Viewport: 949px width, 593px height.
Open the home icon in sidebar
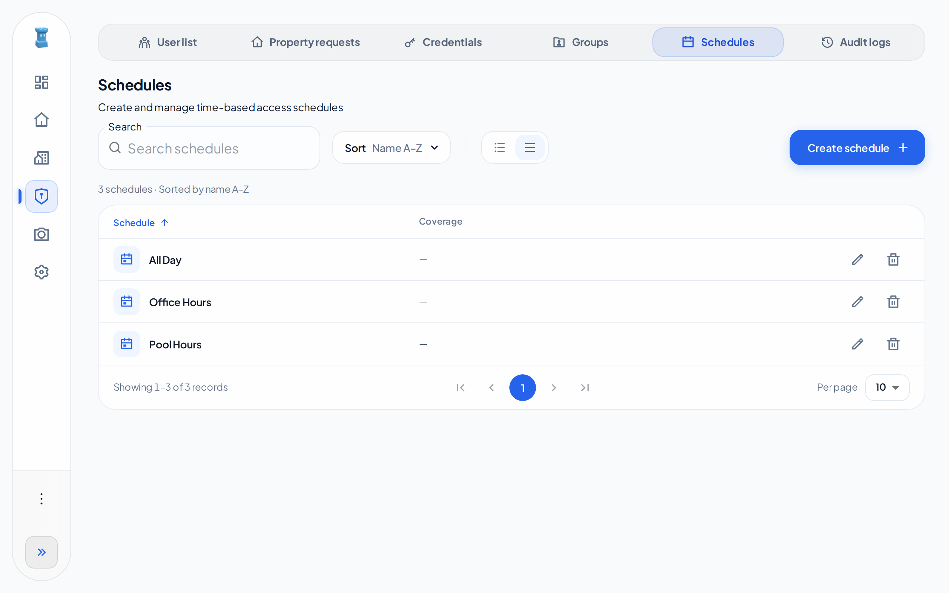pyautogui.click(x=41, y=120)
